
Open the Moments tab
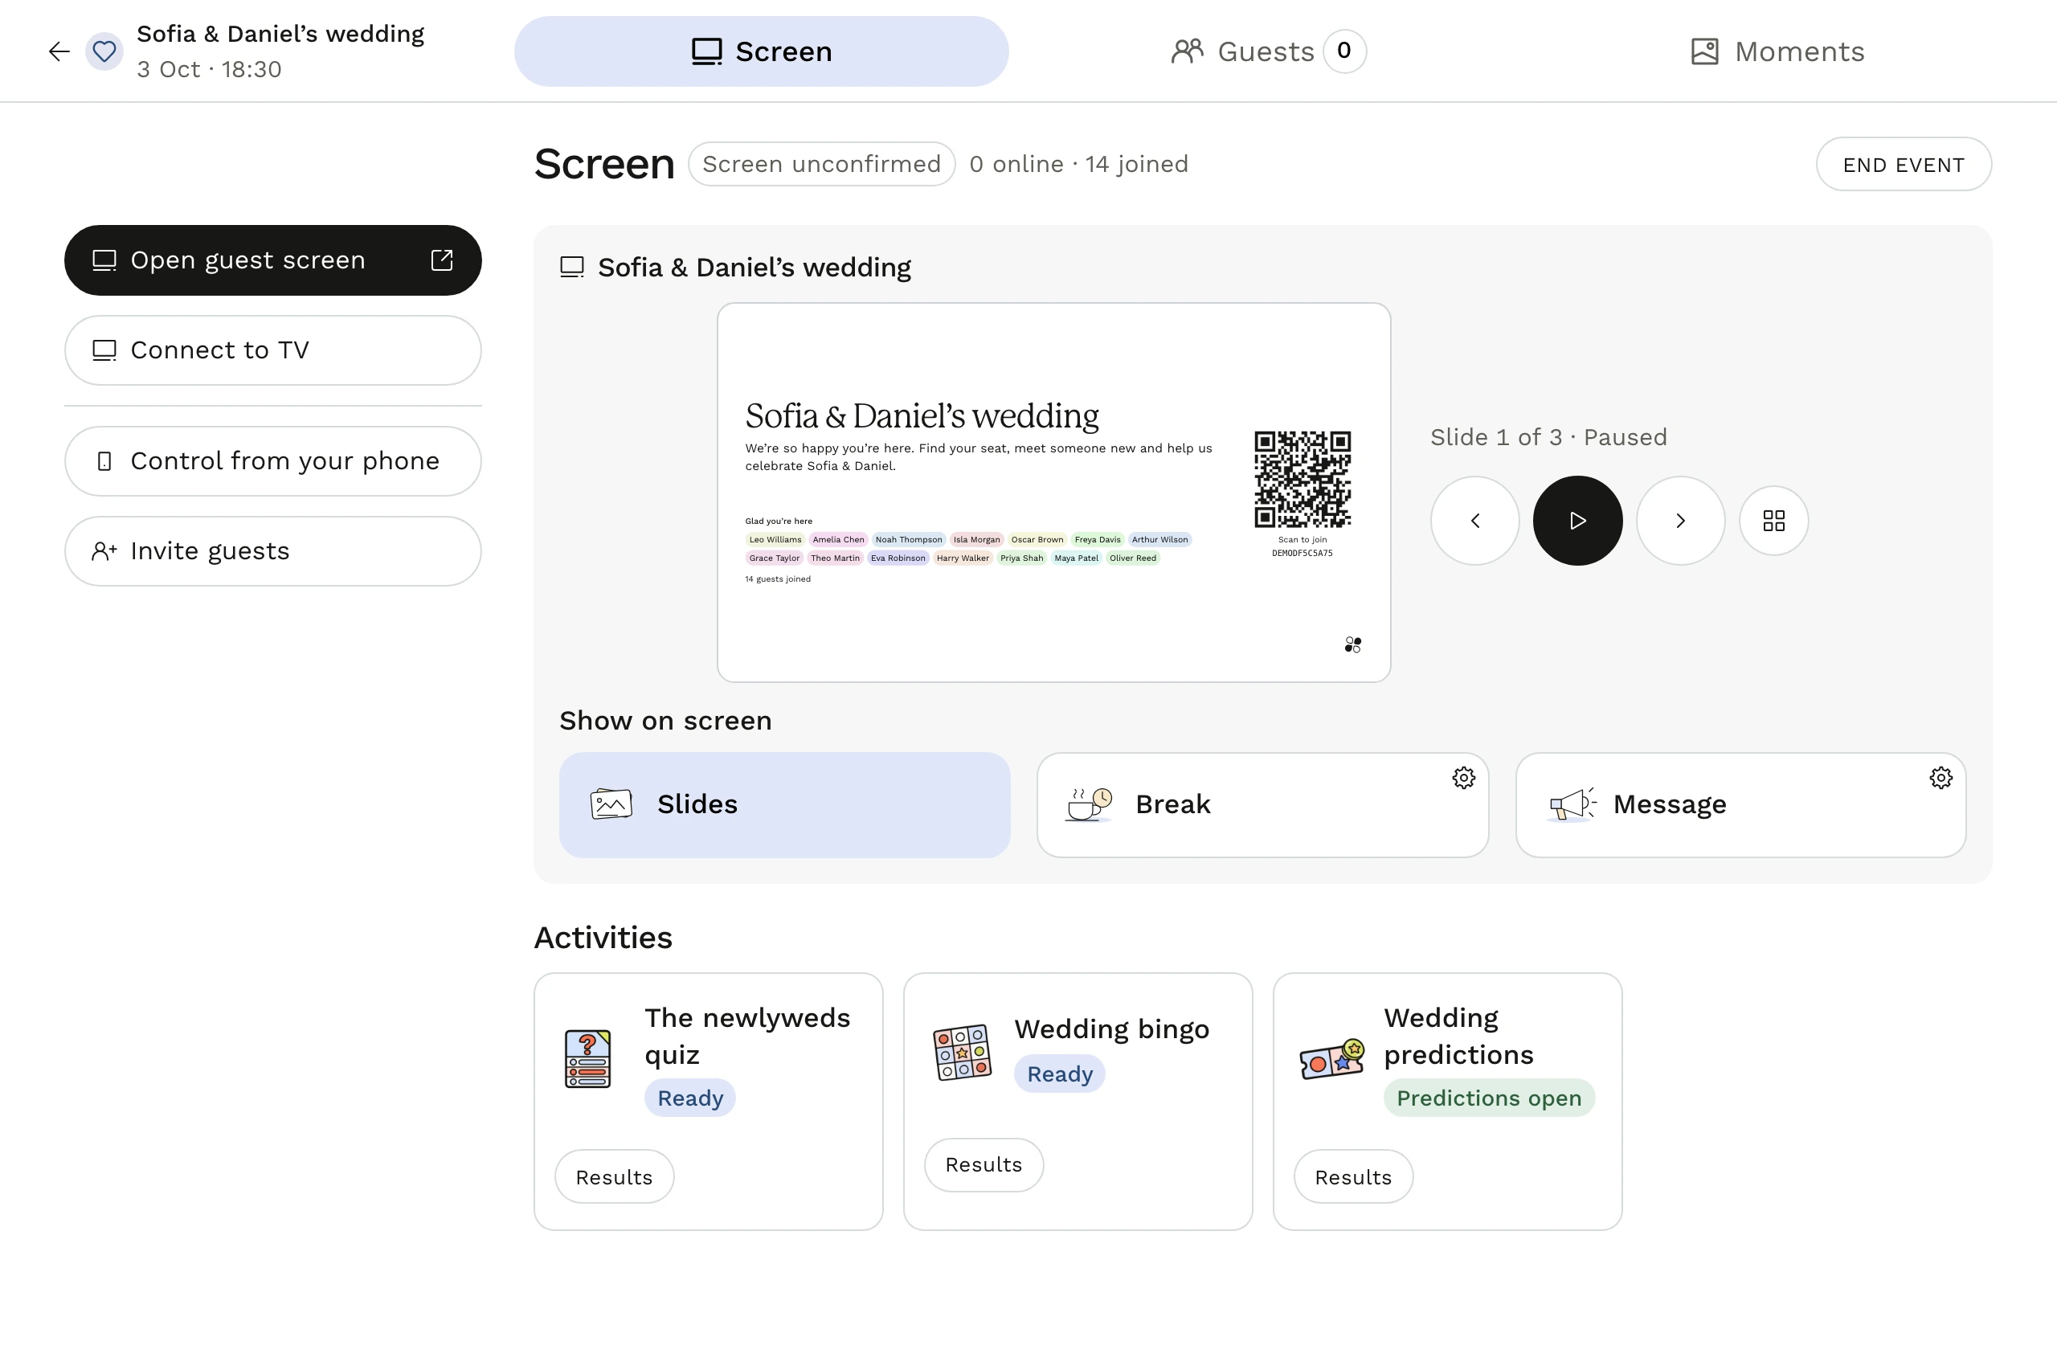[x=1777, y=51]
